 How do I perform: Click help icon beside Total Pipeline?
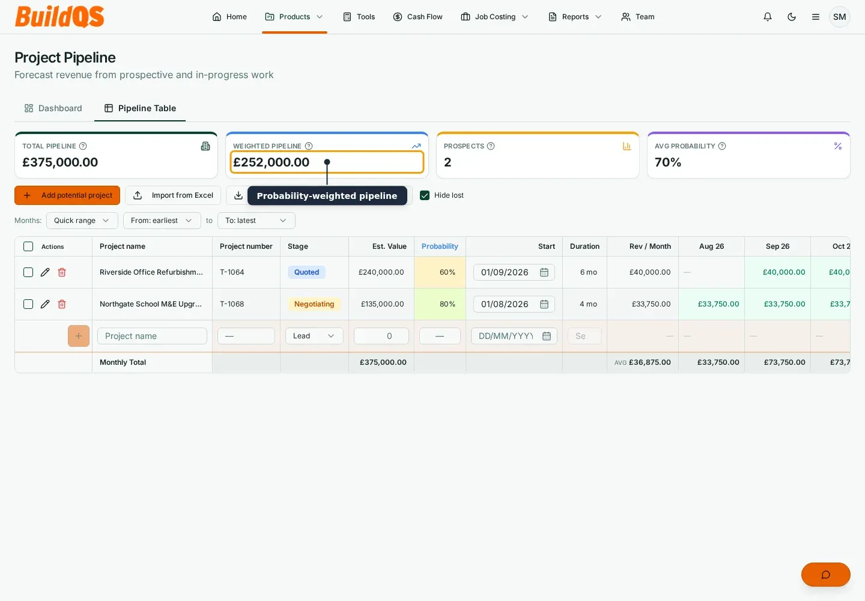(x=83, y=146)
